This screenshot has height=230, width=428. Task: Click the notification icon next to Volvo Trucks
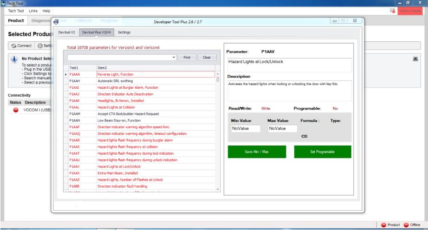click(x=393, y=11)
